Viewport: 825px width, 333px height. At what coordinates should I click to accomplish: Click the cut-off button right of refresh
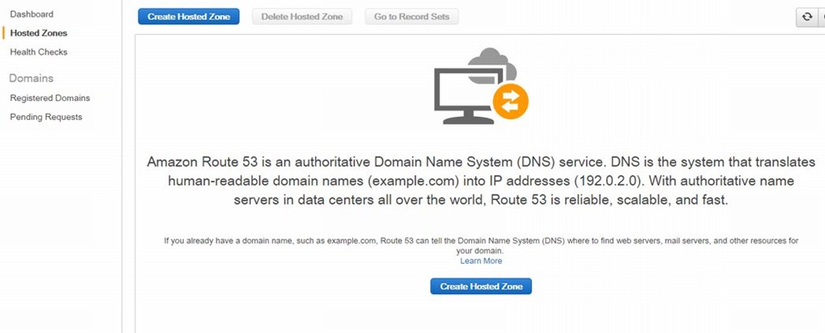[x=822, y=17]
